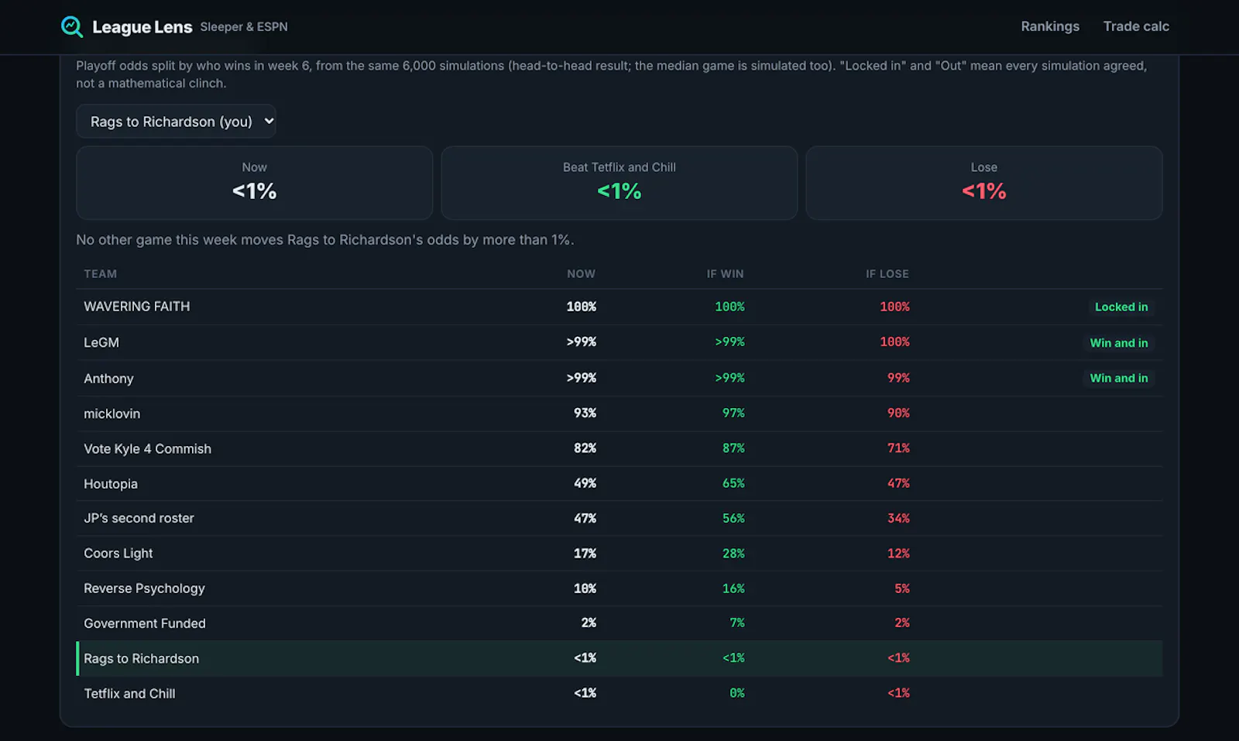The height and width of the screenshot is (741, 1239).
Task: Select the Houtopia team name
Action: pos(111,484)
